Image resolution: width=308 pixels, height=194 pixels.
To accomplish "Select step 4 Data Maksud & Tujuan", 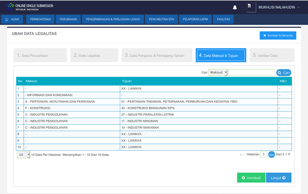I will 221,55.
